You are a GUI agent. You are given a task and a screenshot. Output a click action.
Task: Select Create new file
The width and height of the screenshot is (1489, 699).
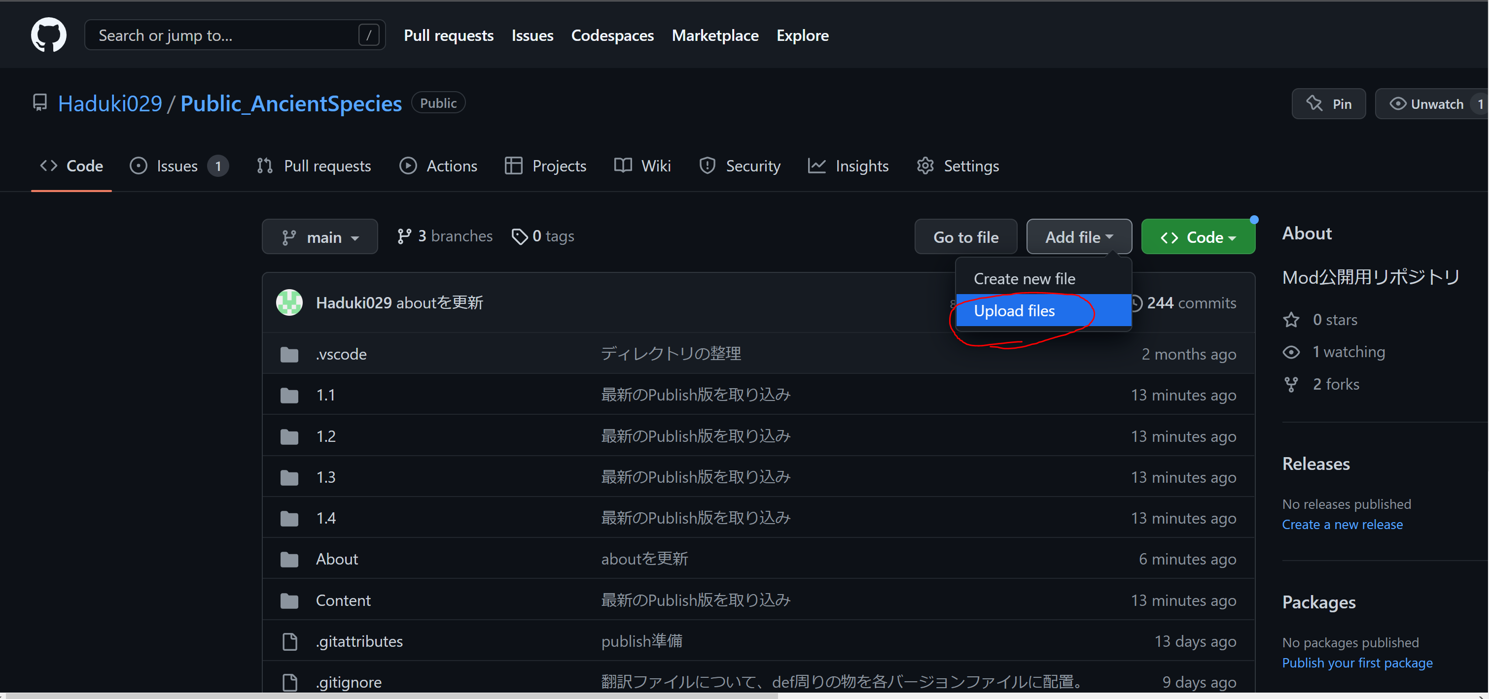click(1043, 278)
